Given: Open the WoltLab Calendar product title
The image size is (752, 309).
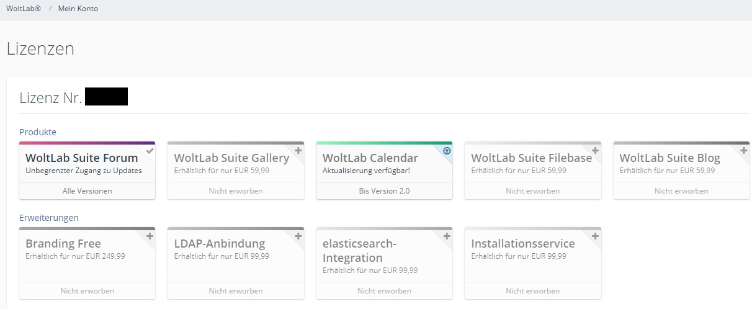Looking at the screenshot, I should 370,158.
